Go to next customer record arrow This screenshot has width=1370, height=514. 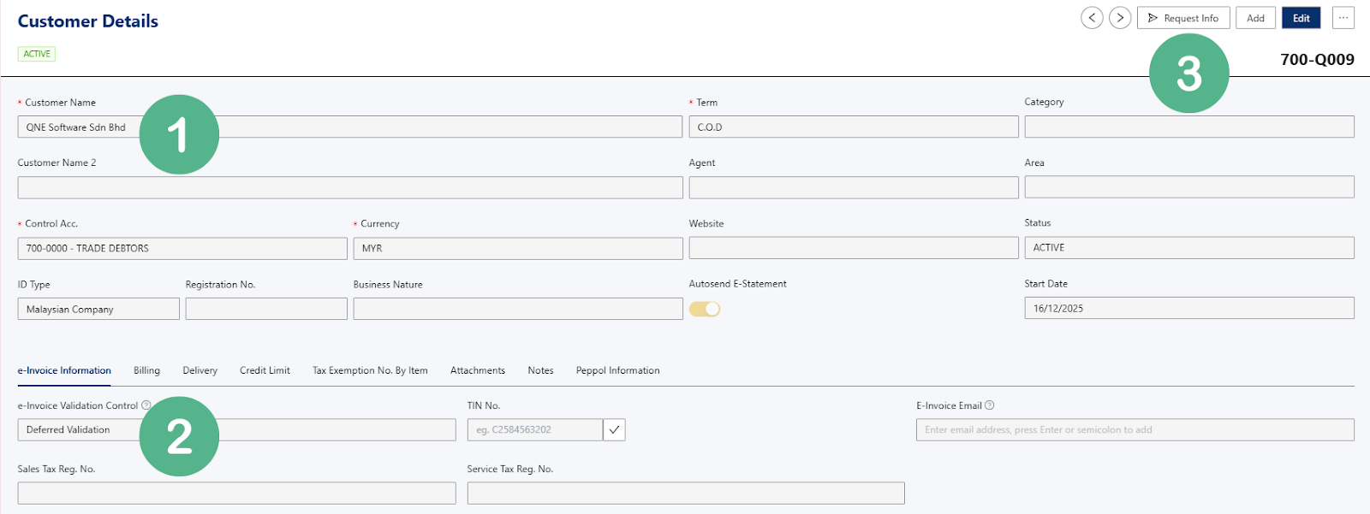pos(1120,18)
